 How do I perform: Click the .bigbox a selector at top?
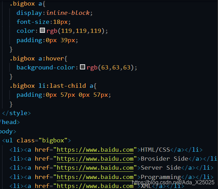(27, 4)
